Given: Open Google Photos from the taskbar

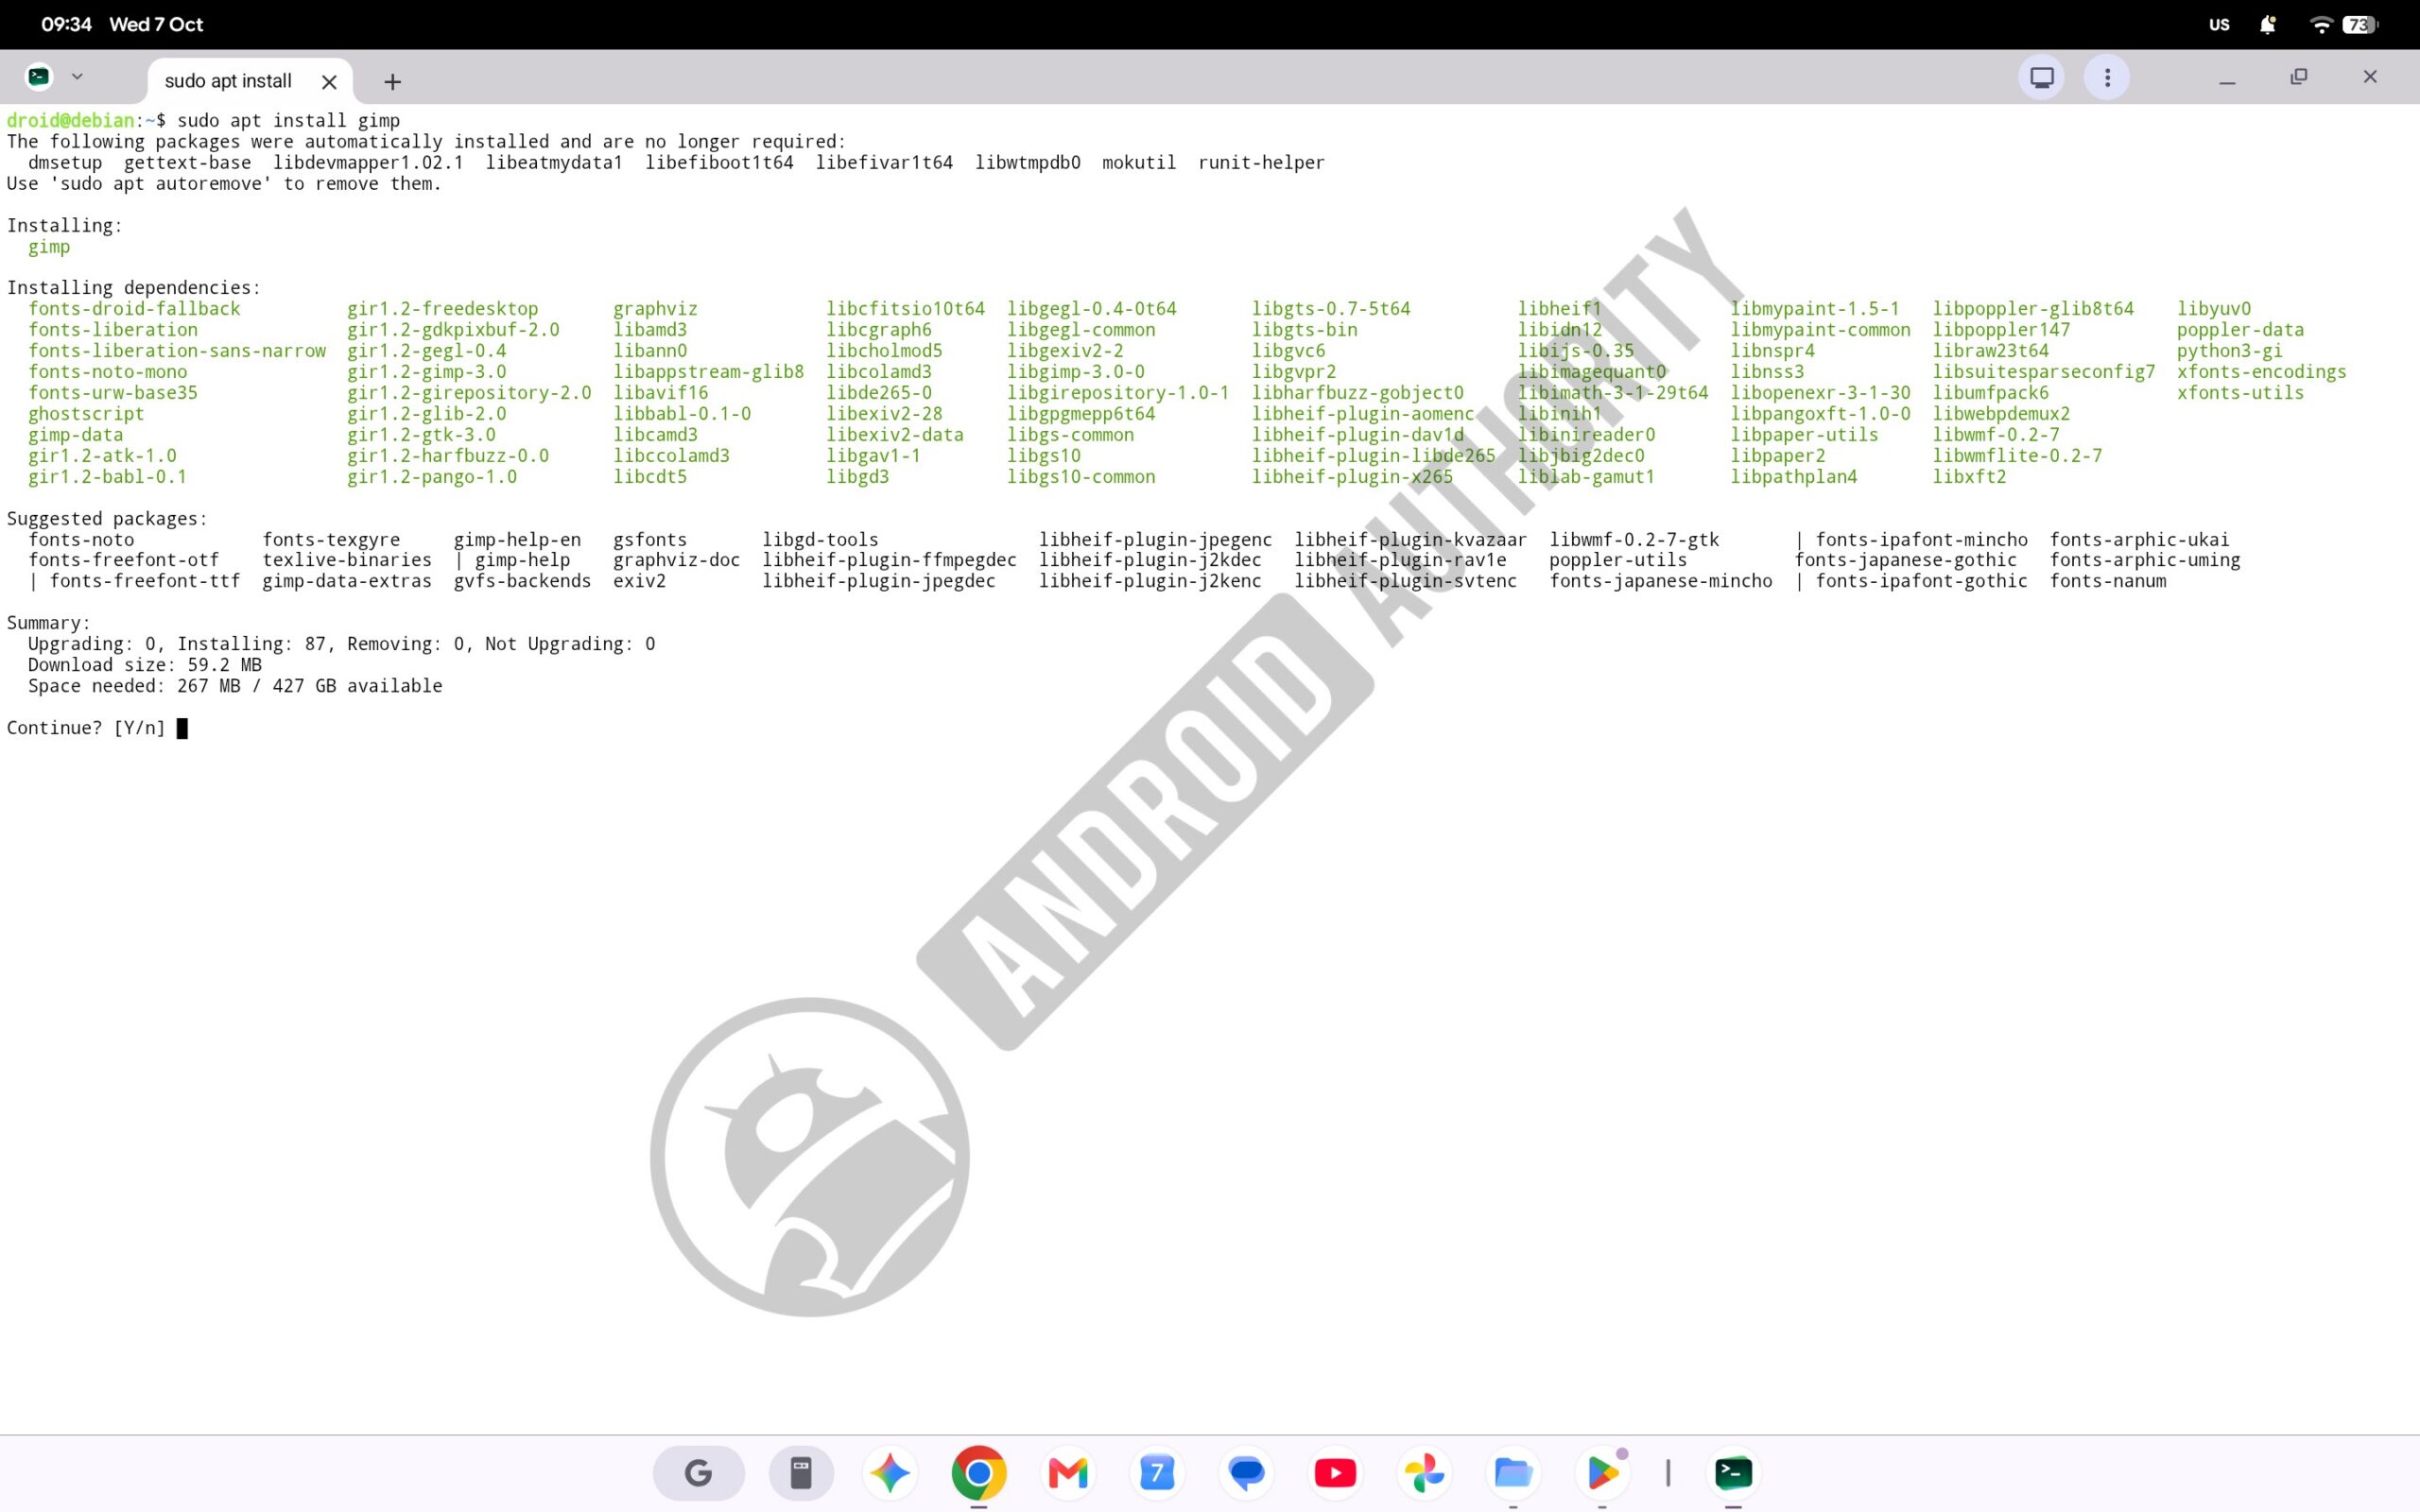Looking at the screenshot, I should (1424, 1472).
